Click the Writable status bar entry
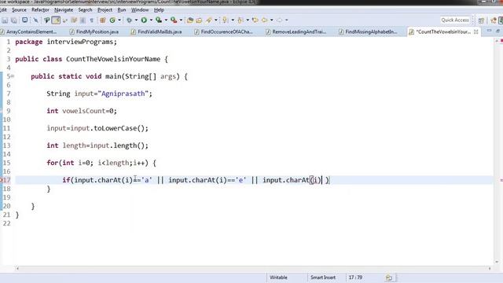Viewport: 503px width, 283px height. (278, 277)
